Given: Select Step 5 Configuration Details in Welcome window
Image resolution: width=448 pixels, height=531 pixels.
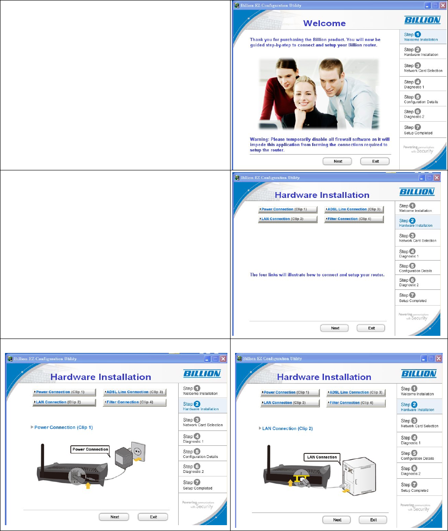Looking at the screenshot, I should tap(423, 99).
